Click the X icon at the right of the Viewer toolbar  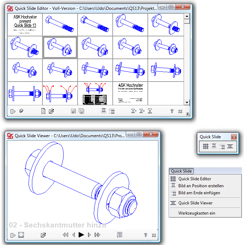point(154,235)
